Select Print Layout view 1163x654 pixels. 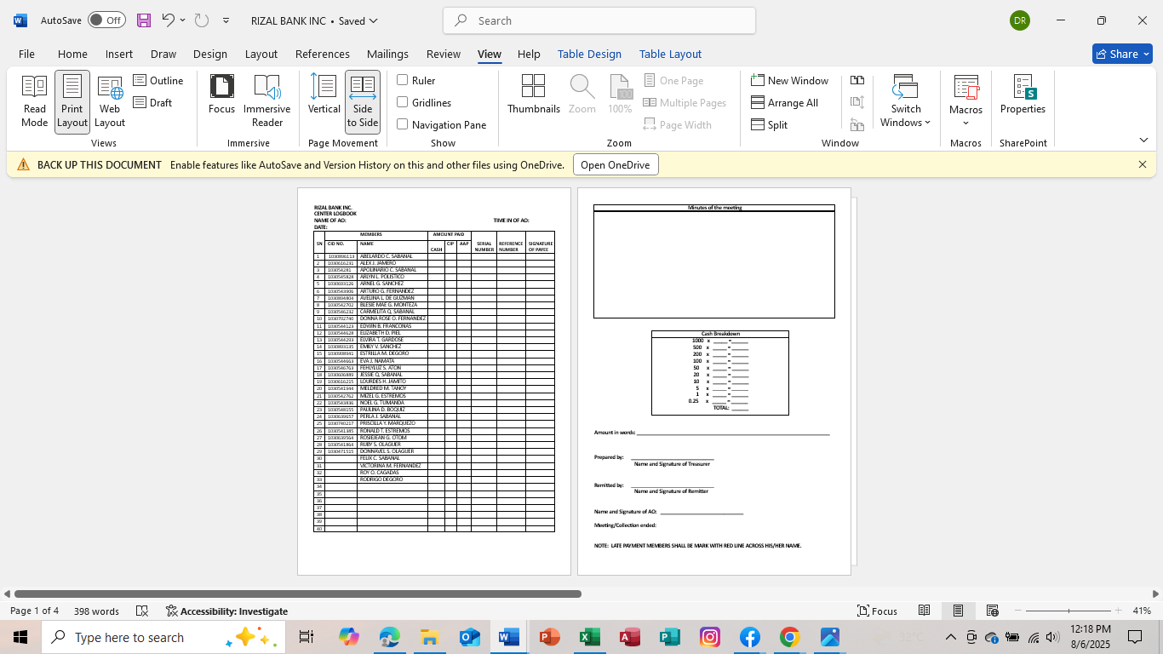point(72,100)
